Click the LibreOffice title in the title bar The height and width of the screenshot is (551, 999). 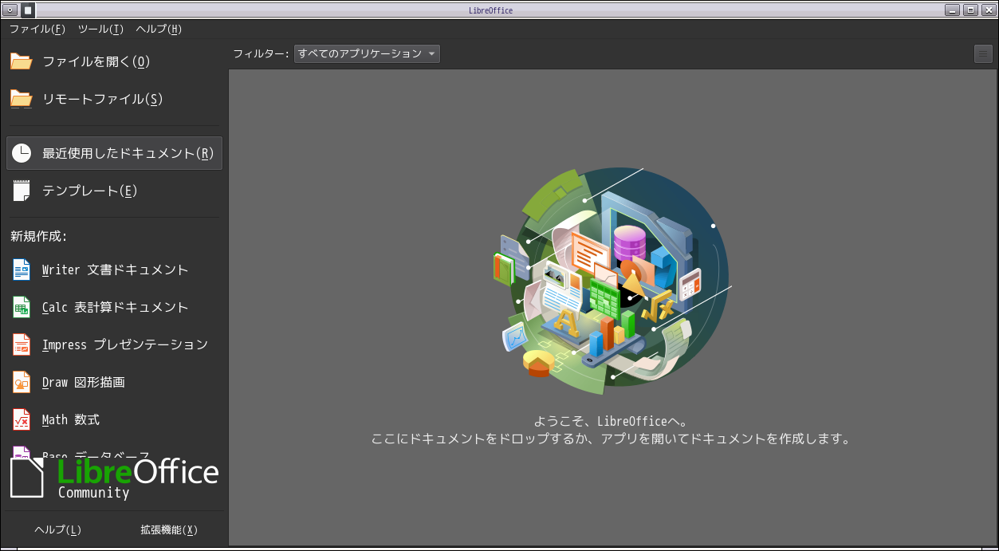click(x=491, y=10)
